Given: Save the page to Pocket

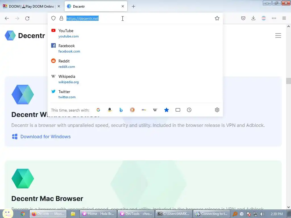Looking at the screenshot, I should tap(243, 18).
